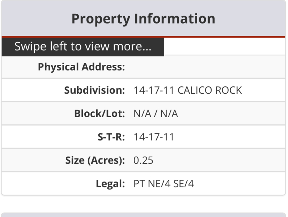This screenshot has width=288, height=217.
Task: Select the S-T-R value 14-17-11
Action: point(154,137)
